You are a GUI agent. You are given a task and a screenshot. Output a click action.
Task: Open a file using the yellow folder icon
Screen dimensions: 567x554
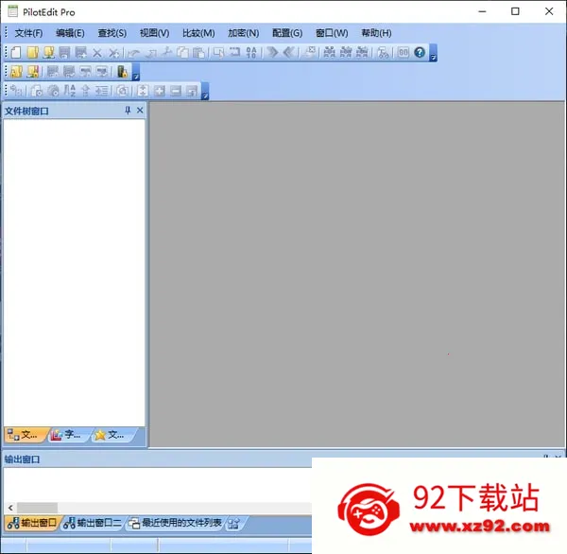(32, 52)
